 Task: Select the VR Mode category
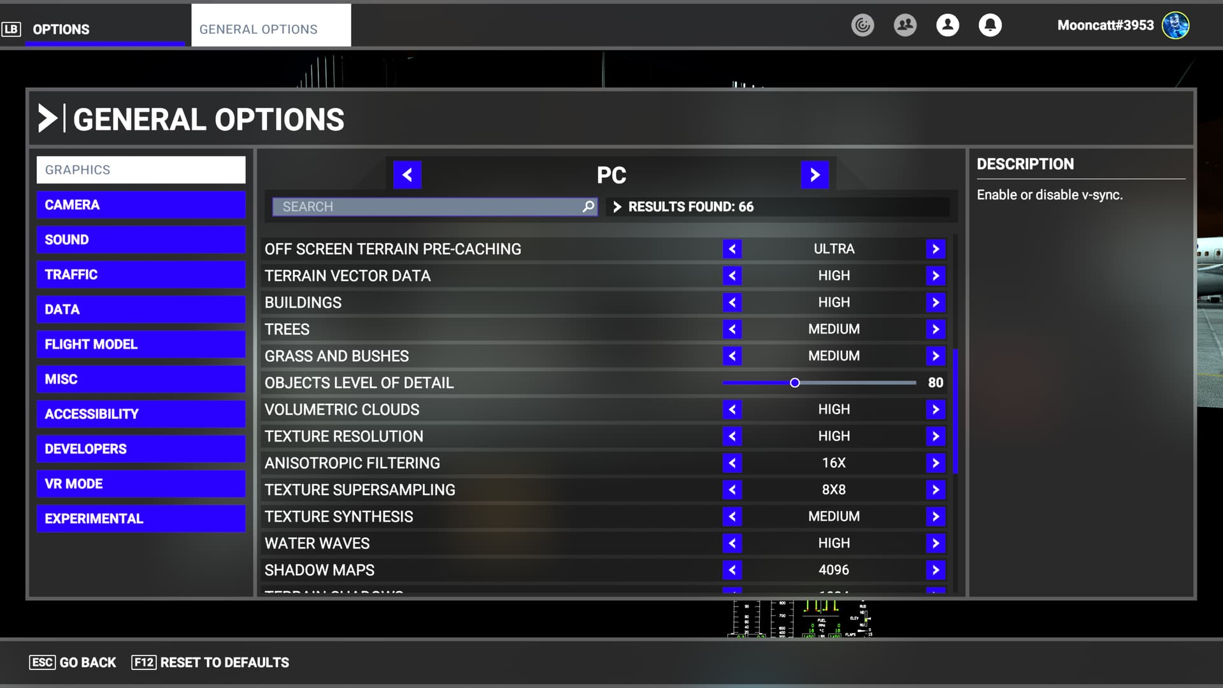click(141, 484)
